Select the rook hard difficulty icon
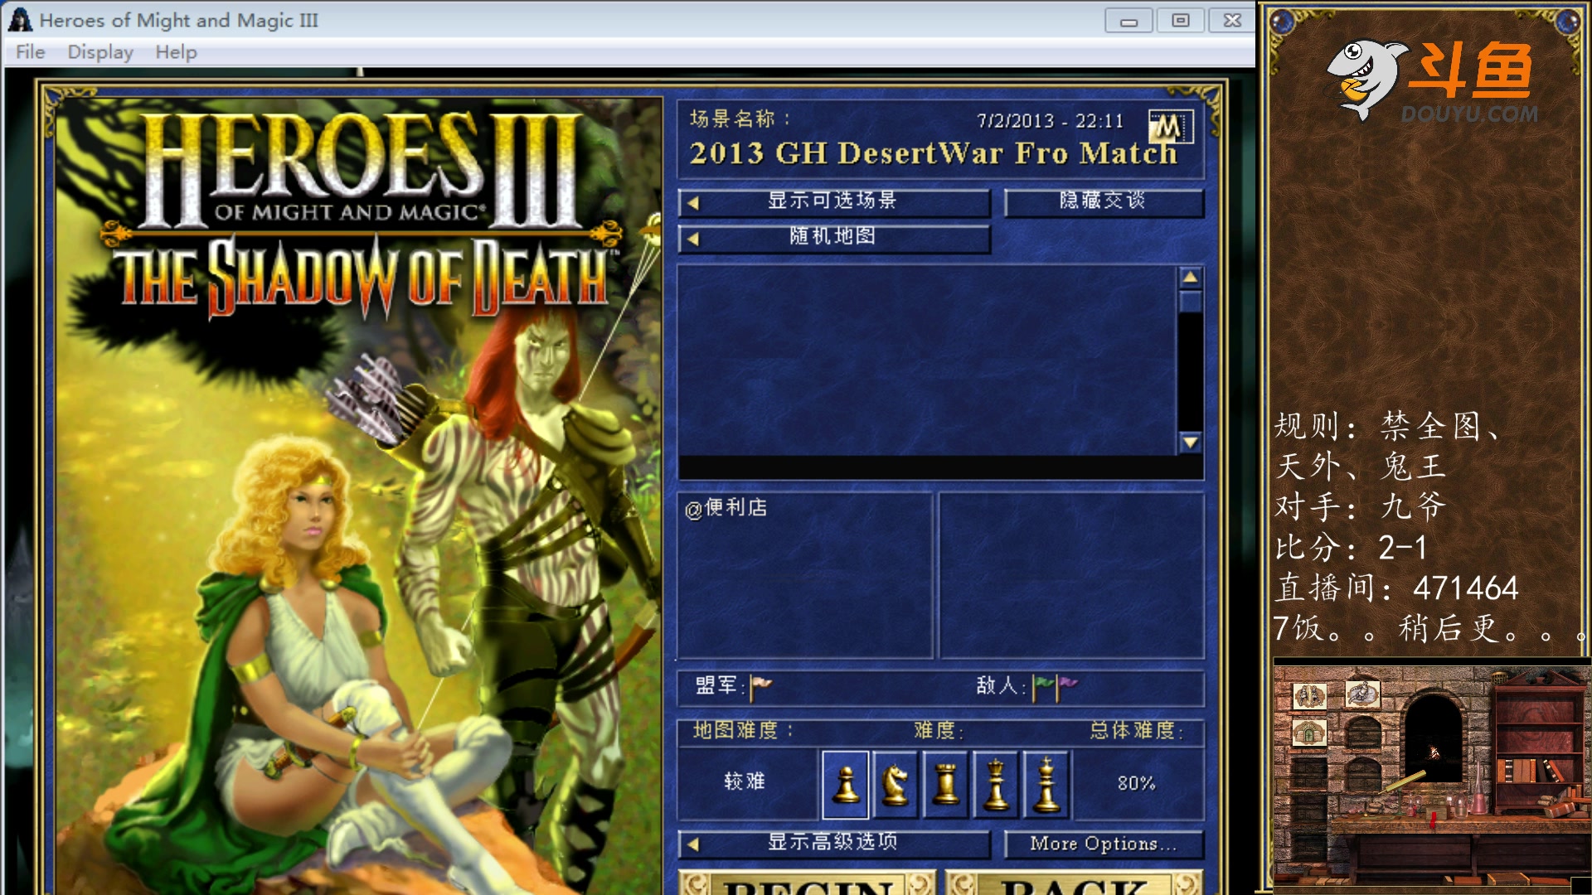This screenshot has height=895, width=1592. pos(946,783)
